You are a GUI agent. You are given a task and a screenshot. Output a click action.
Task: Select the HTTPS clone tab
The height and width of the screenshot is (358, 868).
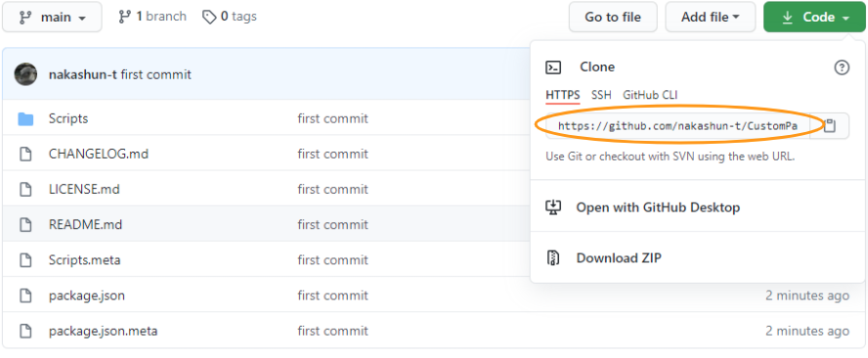click(x=563, y=95)
